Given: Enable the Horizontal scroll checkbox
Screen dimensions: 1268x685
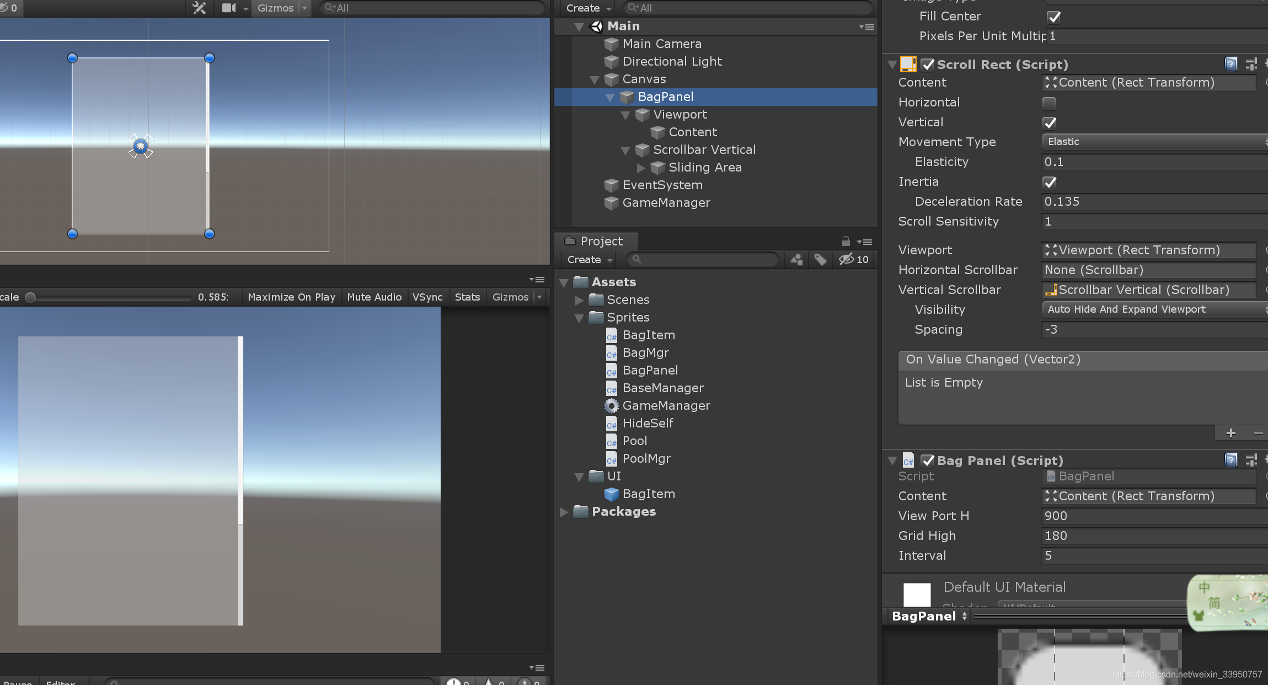Looking at the screenshot, I should (1049, 103).
